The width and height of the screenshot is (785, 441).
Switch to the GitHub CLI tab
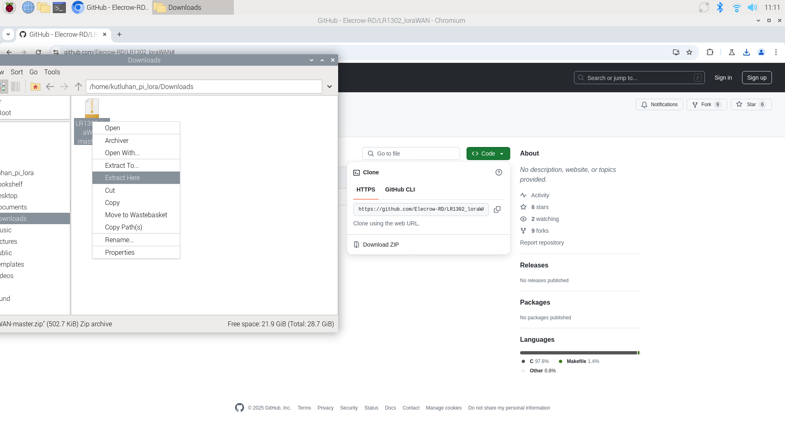(x=400, y=189)
